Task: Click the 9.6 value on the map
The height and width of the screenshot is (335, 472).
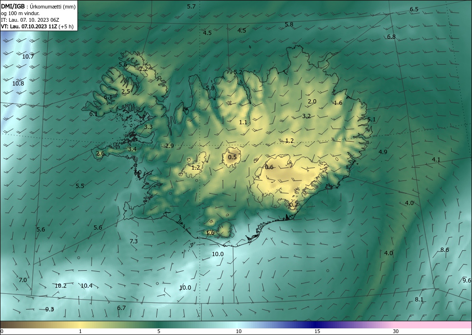Action: click(x=467, y=281)
